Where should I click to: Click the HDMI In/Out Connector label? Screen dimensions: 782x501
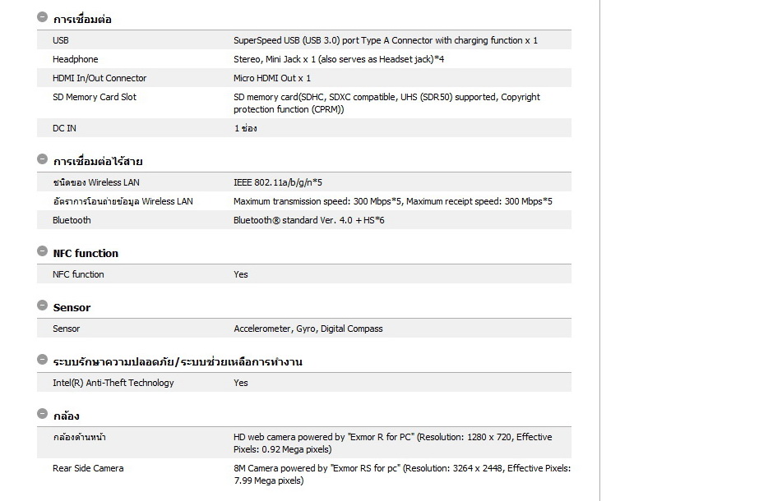point(99,78)
